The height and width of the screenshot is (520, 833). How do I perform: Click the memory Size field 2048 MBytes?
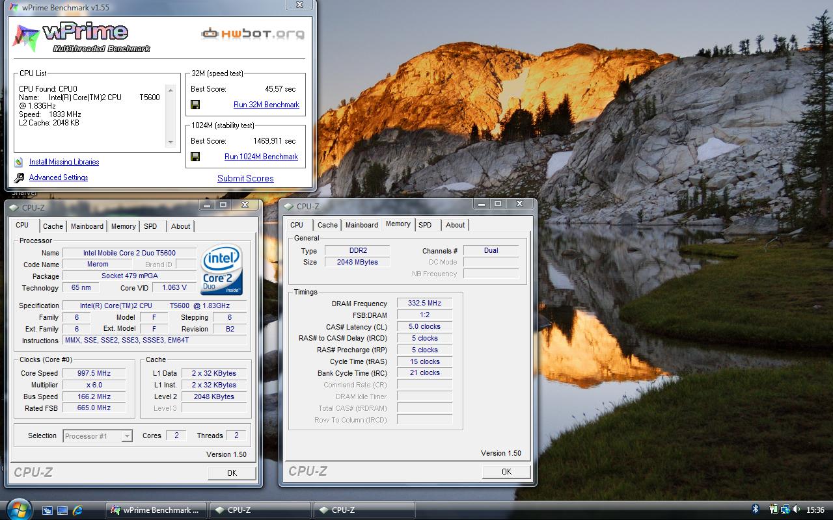click(x=357, y=262)
